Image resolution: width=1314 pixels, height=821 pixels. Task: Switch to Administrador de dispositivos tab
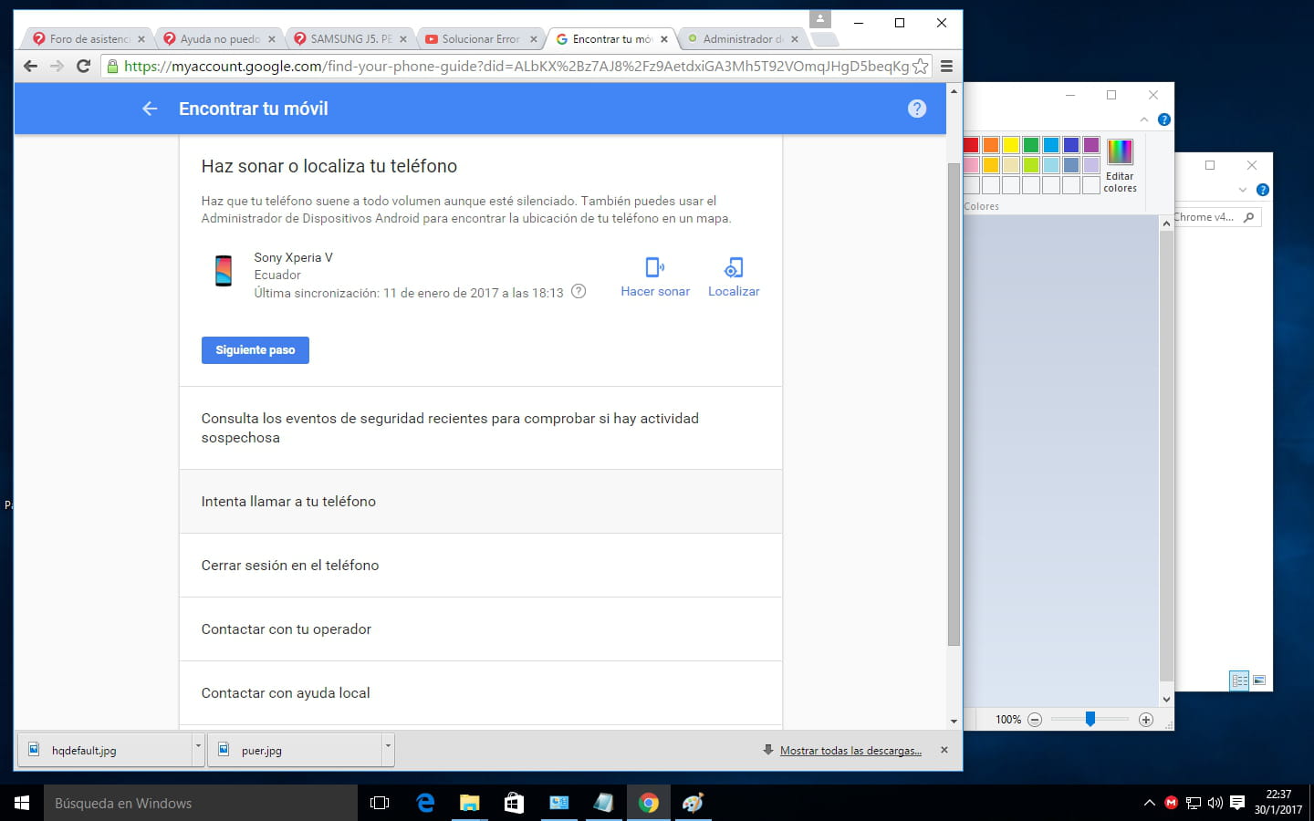pyautogui.click(x=742, y=39)
